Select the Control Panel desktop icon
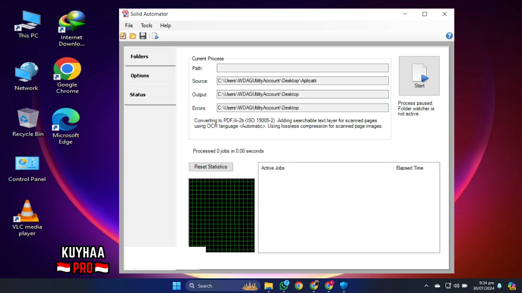The width and height of the screenshot is (522, 293). coord(27,168)
